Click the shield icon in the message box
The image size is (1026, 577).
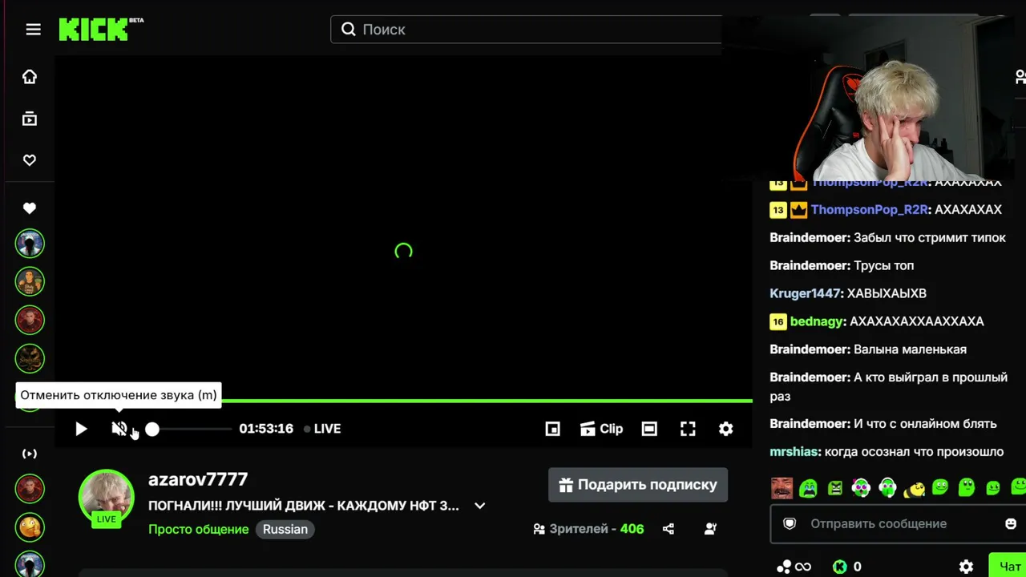[790, 523]
